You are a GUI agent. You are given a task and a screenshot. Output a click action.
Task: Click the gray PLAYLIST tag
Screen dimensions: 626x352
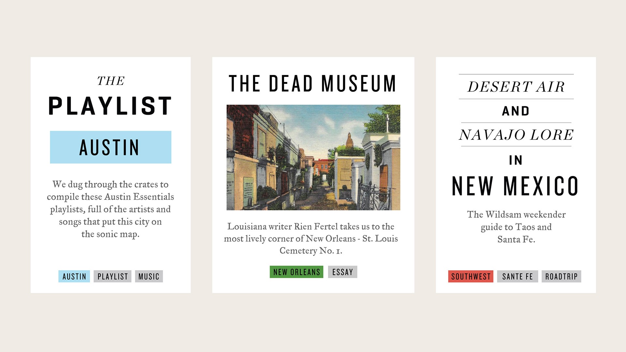pyautogui.click(x=112, y=276)
